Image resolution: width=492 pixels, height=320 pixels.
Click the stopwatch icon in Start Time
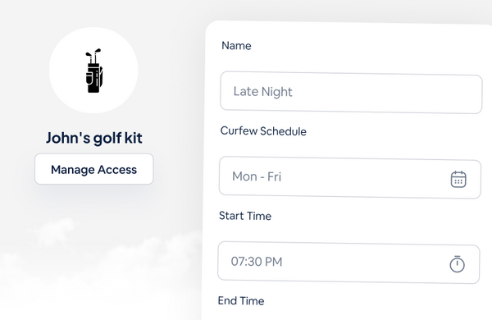tap(458, 264)
